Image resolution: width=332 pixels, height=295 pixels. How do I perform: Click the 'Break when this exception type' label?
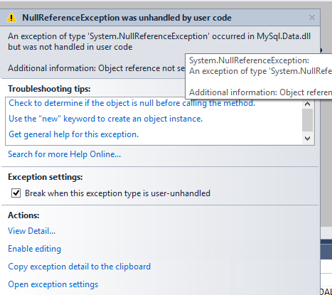pos(117,193)
